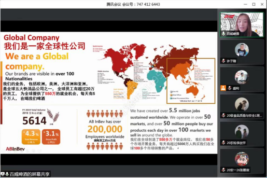This screenshot has height=178, width=267.
Task: Select the 20级食品质量与安全1班 participant tile
Action: [x=241, y=107]
